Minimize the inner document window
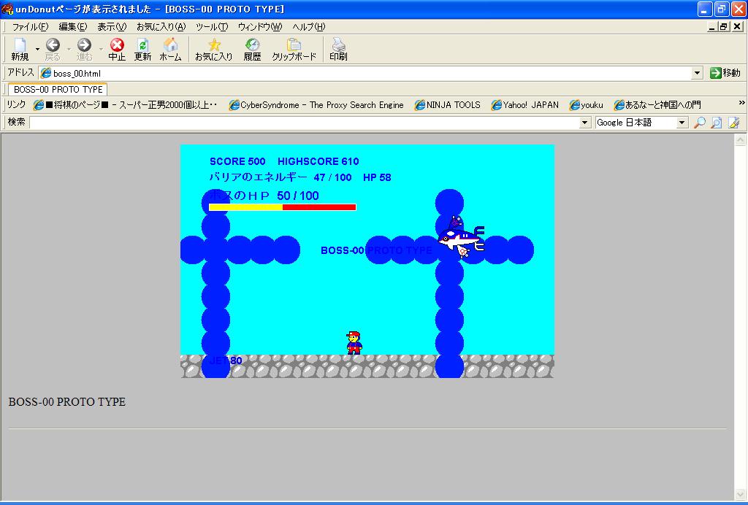 (711, 27)
